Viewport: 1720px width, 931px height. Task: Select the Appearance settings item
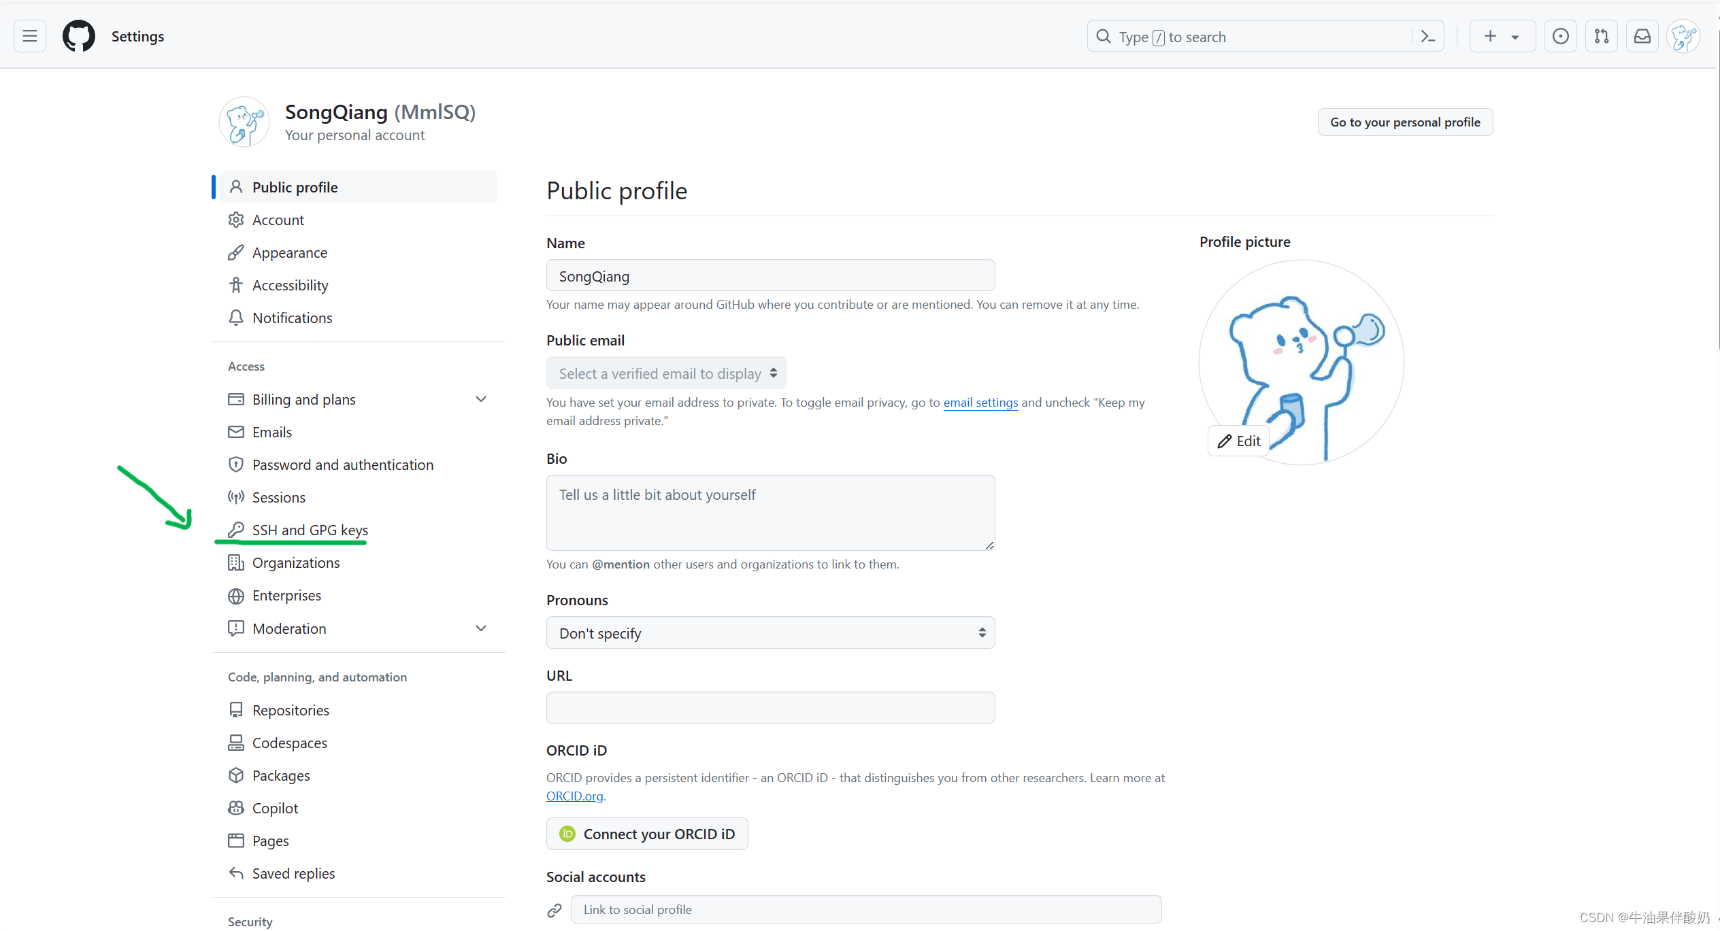[289, 252]
